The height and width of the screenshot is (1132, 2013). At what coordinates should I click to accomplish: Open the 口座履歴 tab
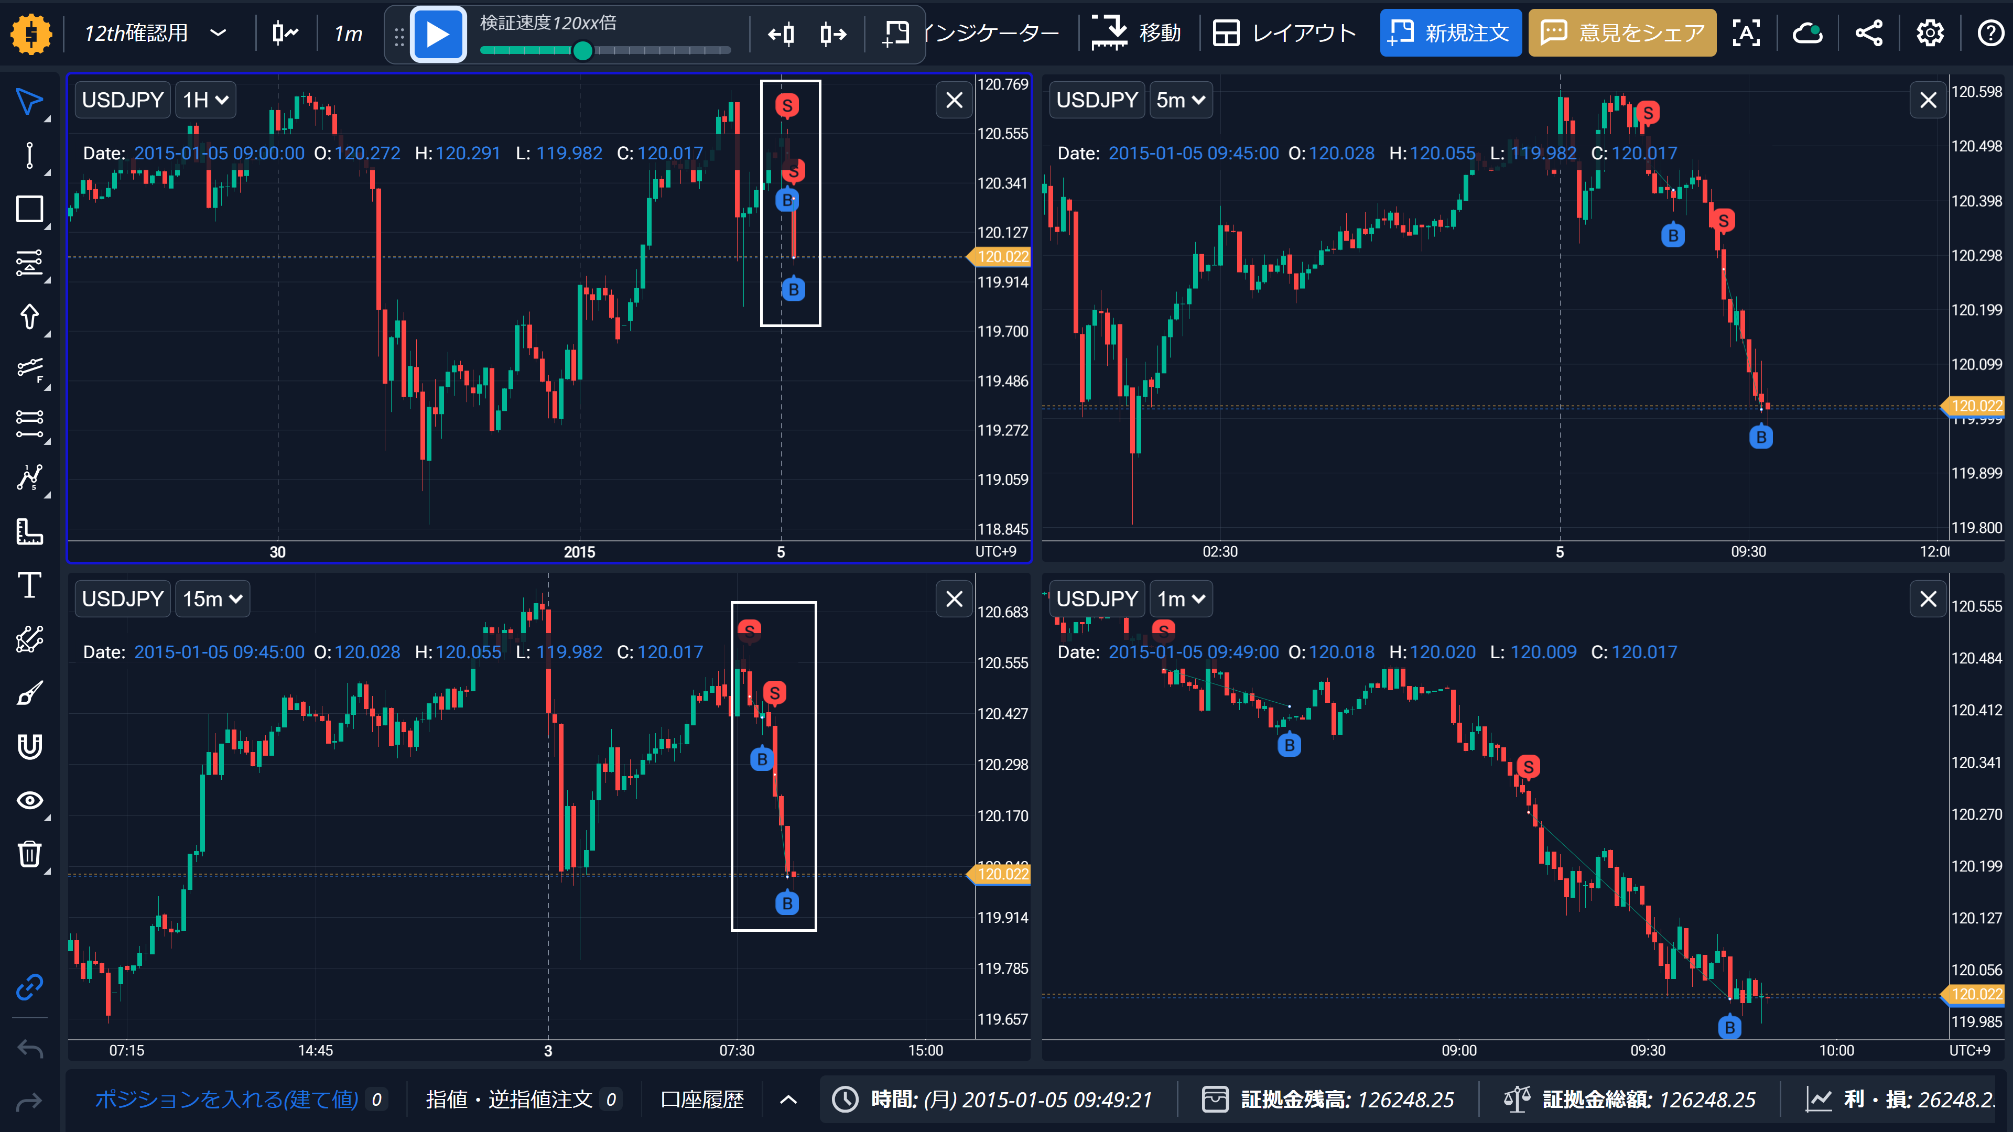[702, 1099]
